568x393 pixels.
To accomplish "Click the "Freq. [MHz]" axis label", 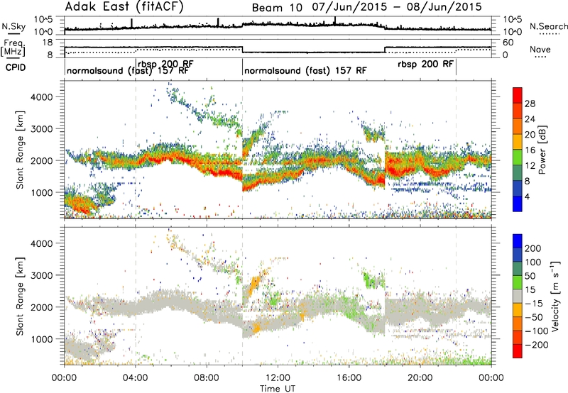I will [x=13, y=48].
